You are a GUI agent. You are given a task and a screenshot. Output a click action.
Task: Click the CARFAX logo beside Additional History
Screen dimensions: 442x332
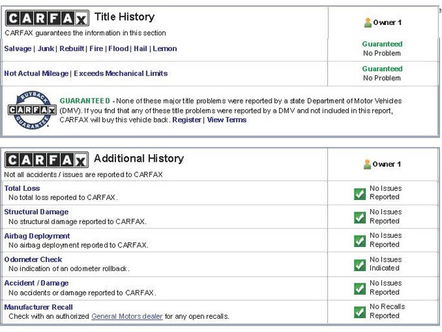46,160
